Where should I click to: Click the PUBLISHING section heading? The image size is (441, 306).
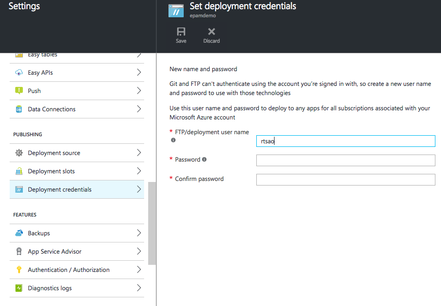point(27,134)
